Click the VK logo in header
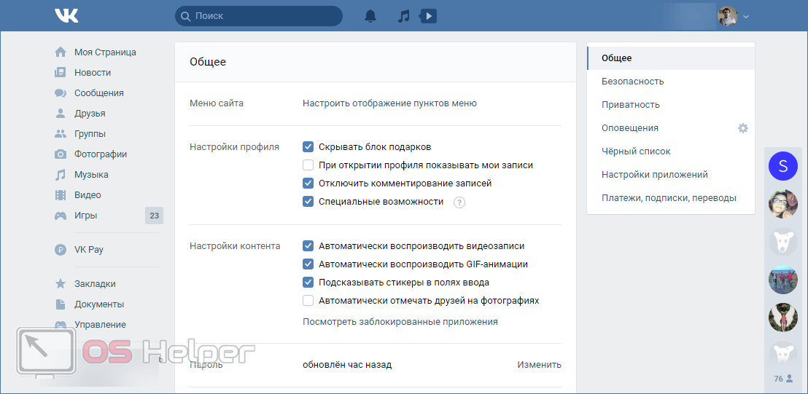 pyautogui.click(x=66, y=15)
